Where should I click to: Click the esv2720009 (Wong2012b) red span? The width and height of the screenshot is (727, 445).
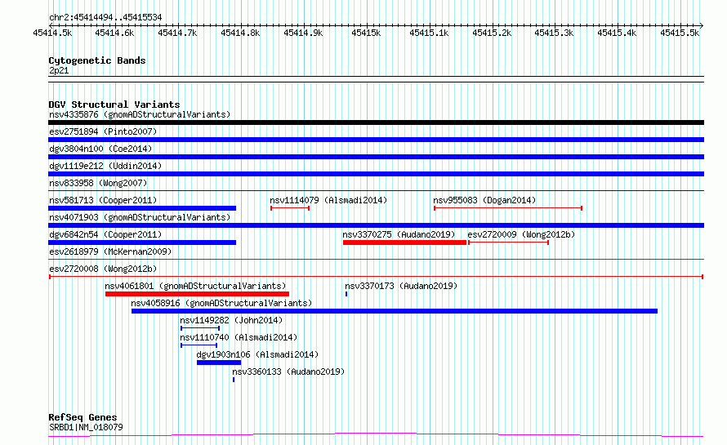click(509, 243)
